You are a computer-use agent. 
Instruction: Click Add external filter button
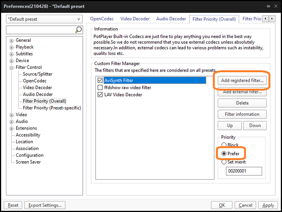coord(242,92)
